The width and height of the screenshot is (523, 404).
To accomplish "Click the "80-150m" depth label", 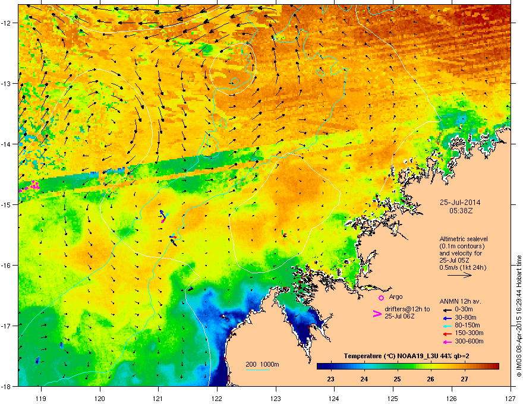I will click(x=467, y=326).
